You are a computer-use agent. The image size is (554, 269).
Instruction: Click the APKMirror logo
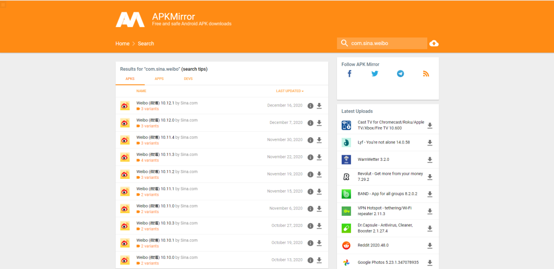tap(130, 20)
